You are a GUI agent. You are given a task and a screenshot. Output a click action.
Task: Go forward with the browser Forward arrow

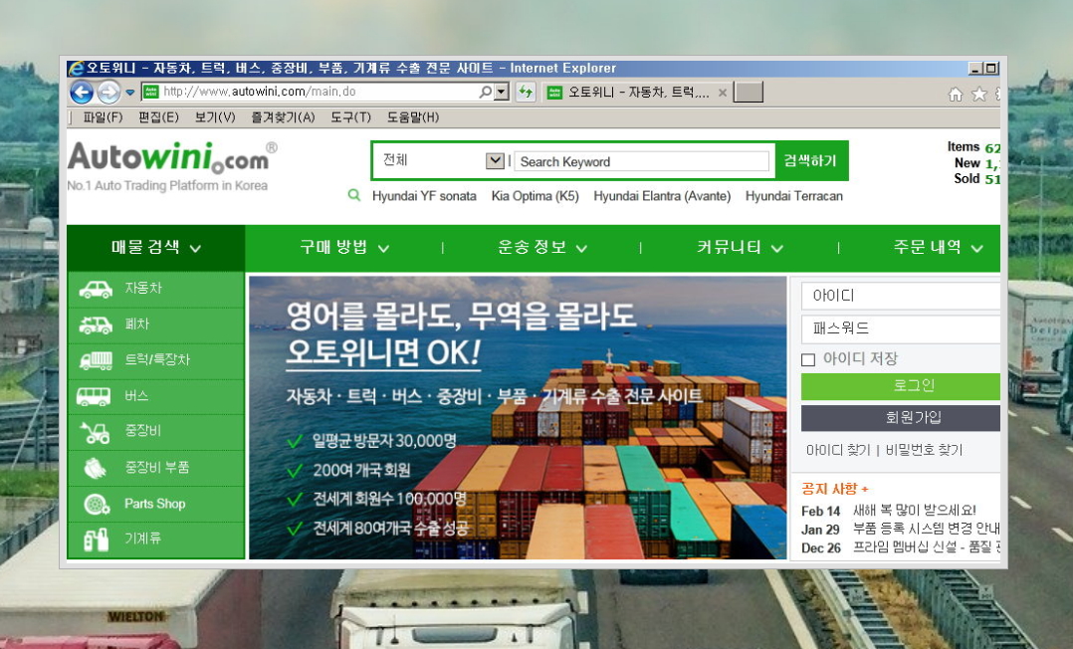(108, 92)
